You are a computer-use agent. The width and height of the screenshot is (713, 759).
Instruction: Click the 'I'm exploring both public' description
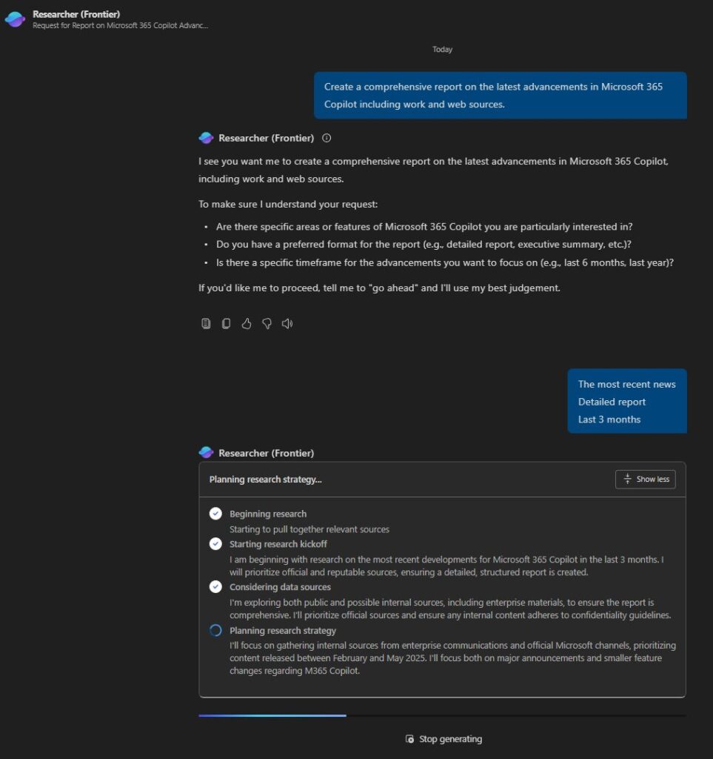point(450,609)
